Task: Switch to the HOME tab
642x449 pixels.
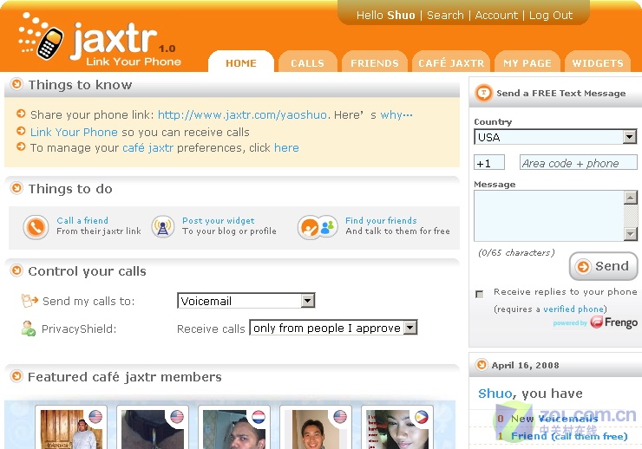Action: point(241,63)
